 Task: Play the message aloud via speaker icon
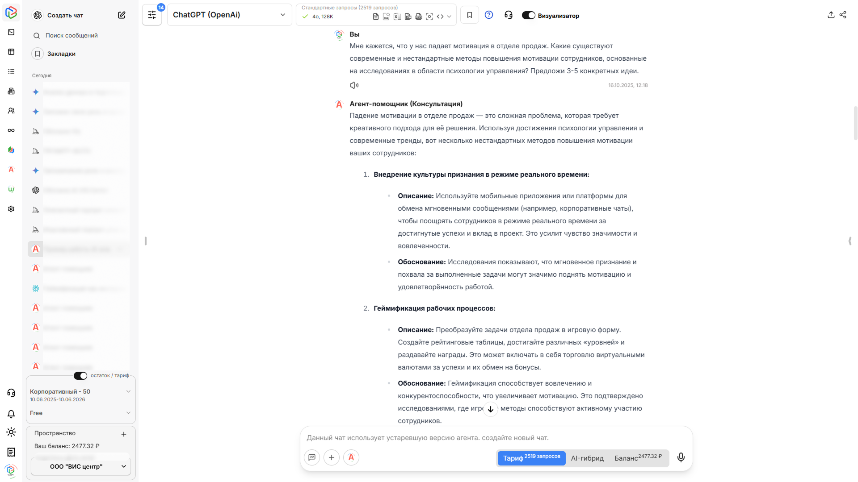point(354,85)
